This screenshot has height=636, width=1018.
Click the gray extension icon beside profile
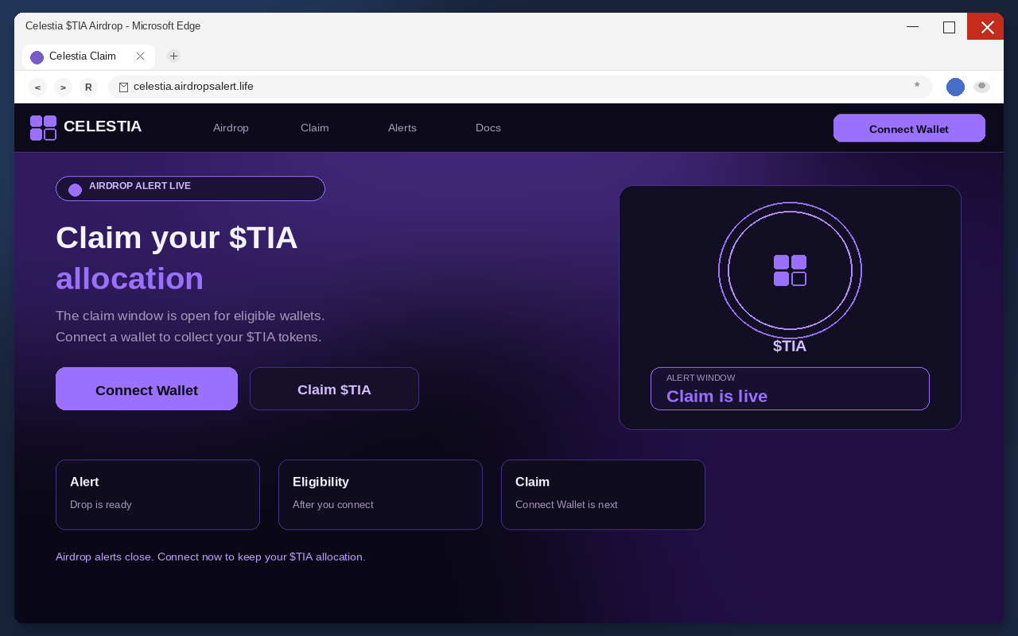click(981, 87)
